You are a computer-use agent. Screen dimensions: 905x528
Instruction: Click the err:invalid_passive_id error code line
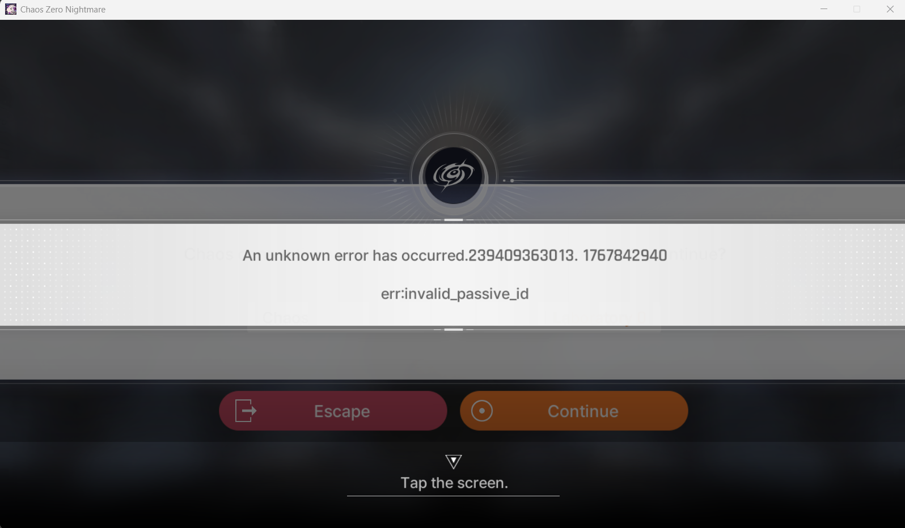[455, 293]
